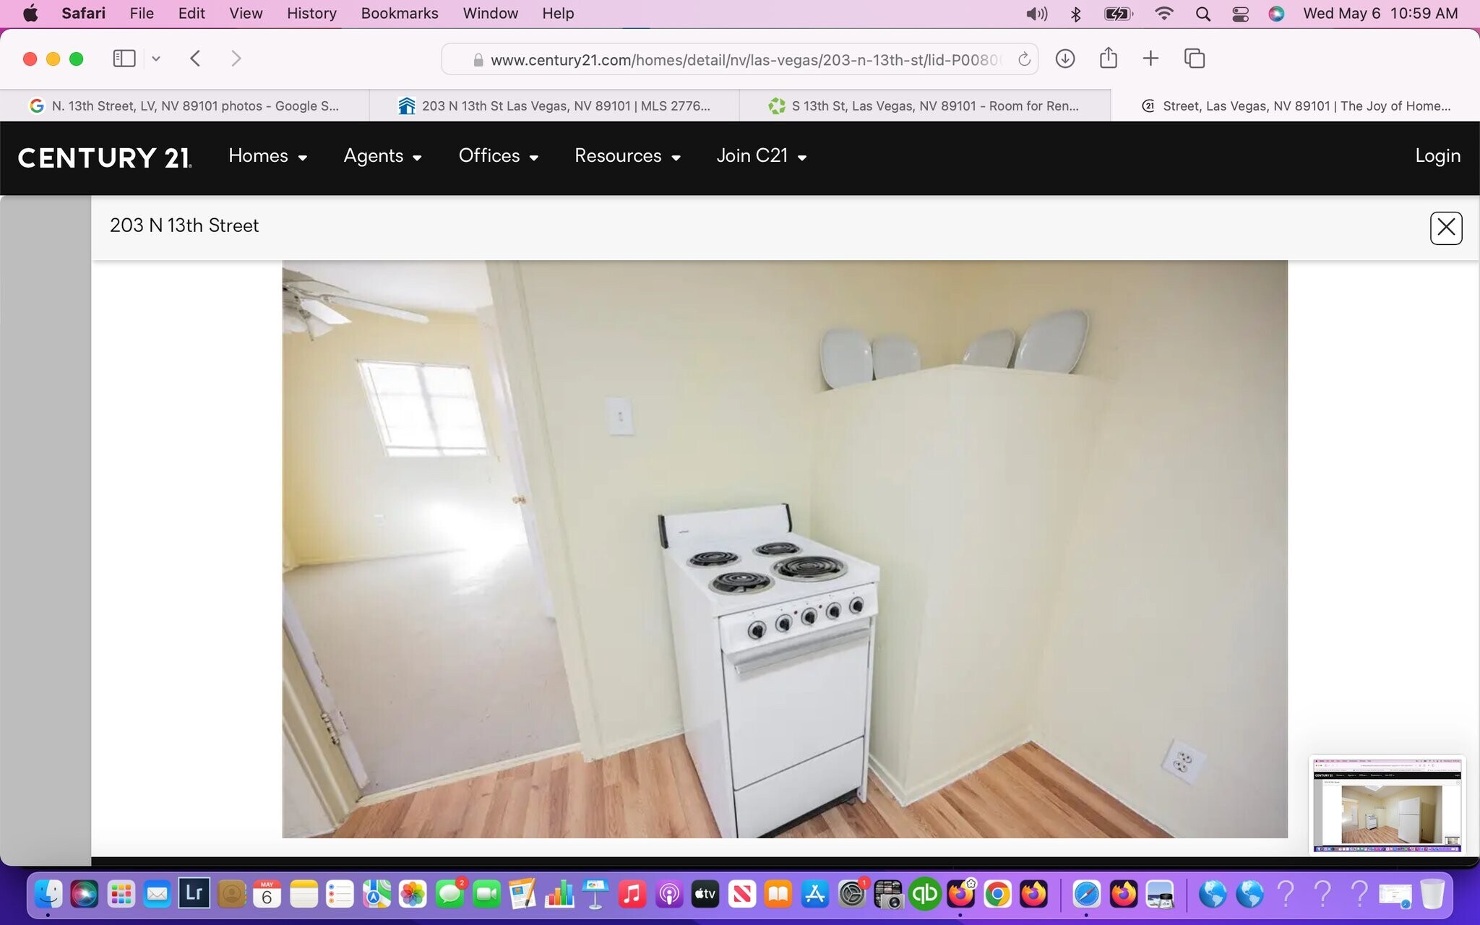Expand the Agents dropdown menu

[382, 156]
